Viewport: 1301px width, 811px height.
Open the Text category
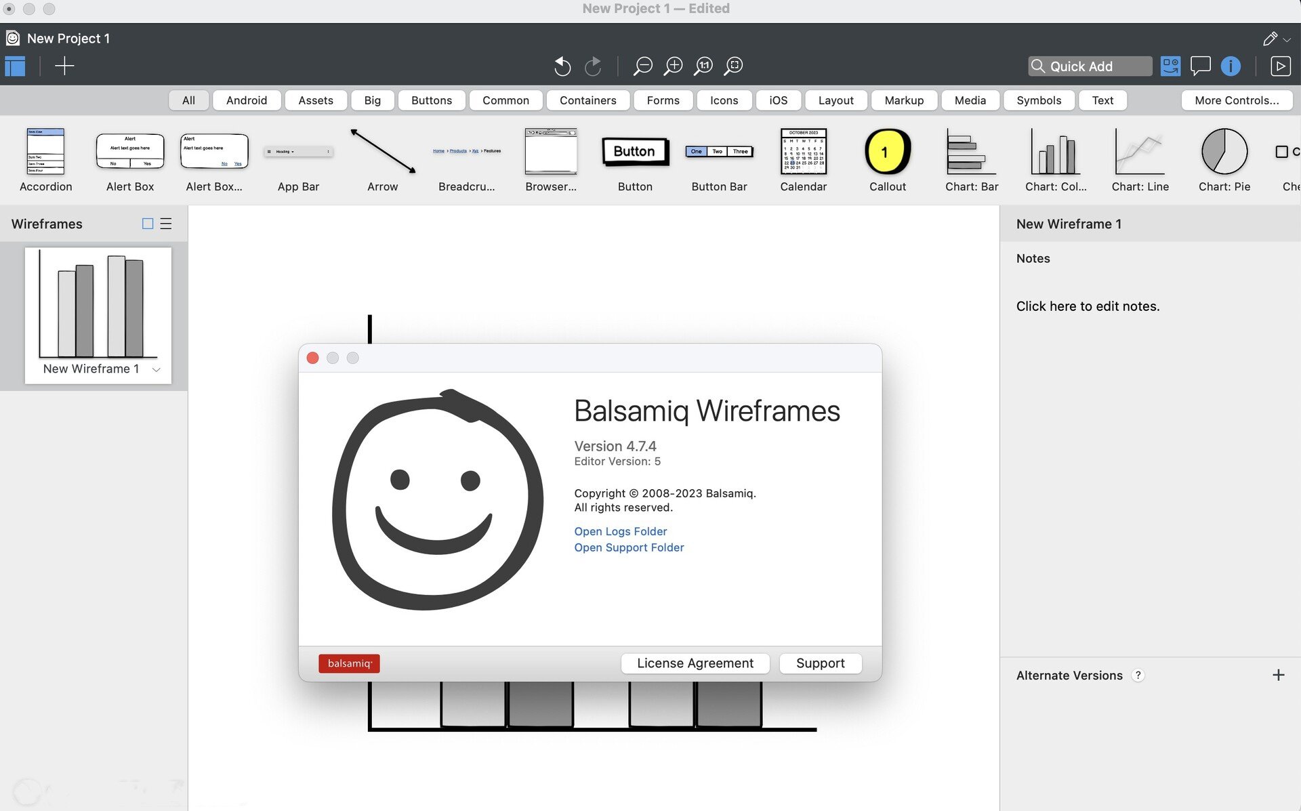[x=1102, y=100]
